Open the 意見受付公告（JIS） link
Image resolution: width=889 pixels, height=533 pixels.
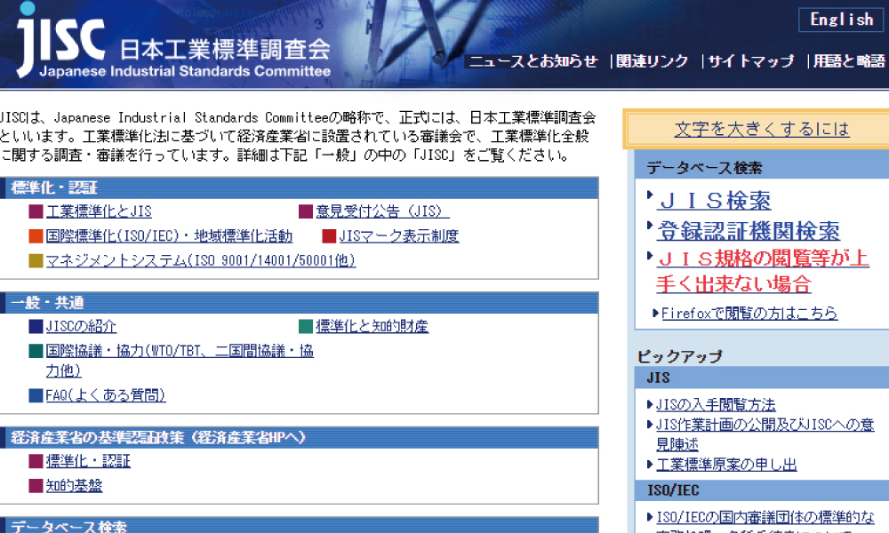[x=382, y=211]
